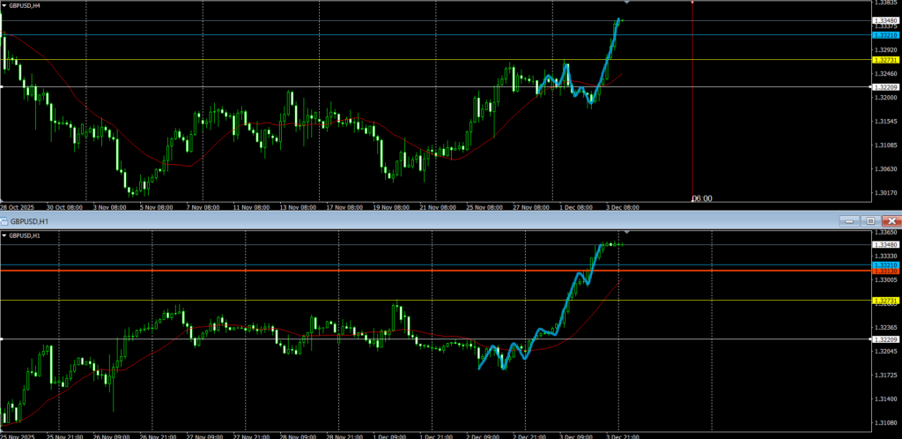The height and width of the screenshot is (439, 902).
Task: Click the 1.32209 price label on H4 chart
Action: 884,87
